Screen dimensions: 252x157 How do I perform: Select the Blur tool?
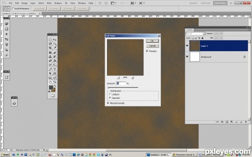(50, 64)
